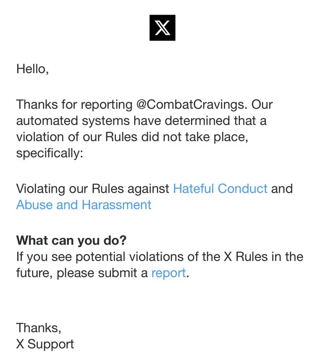Open the Abuse and Harassment link
This screenshot has height=364, width=325.
coord(84,204)
